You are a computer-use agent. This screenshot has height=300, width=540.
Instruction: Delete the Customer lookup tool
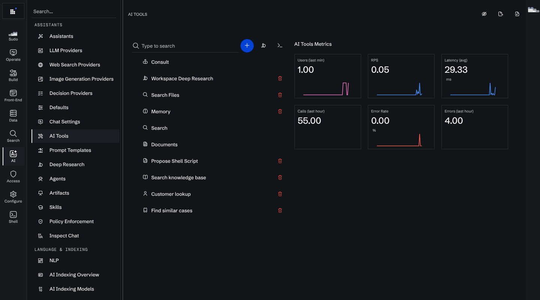(280, 194)
